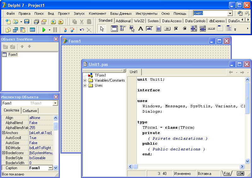252x178 pixels.
Task: Expand the Anchors property
Action: point(3,133)
